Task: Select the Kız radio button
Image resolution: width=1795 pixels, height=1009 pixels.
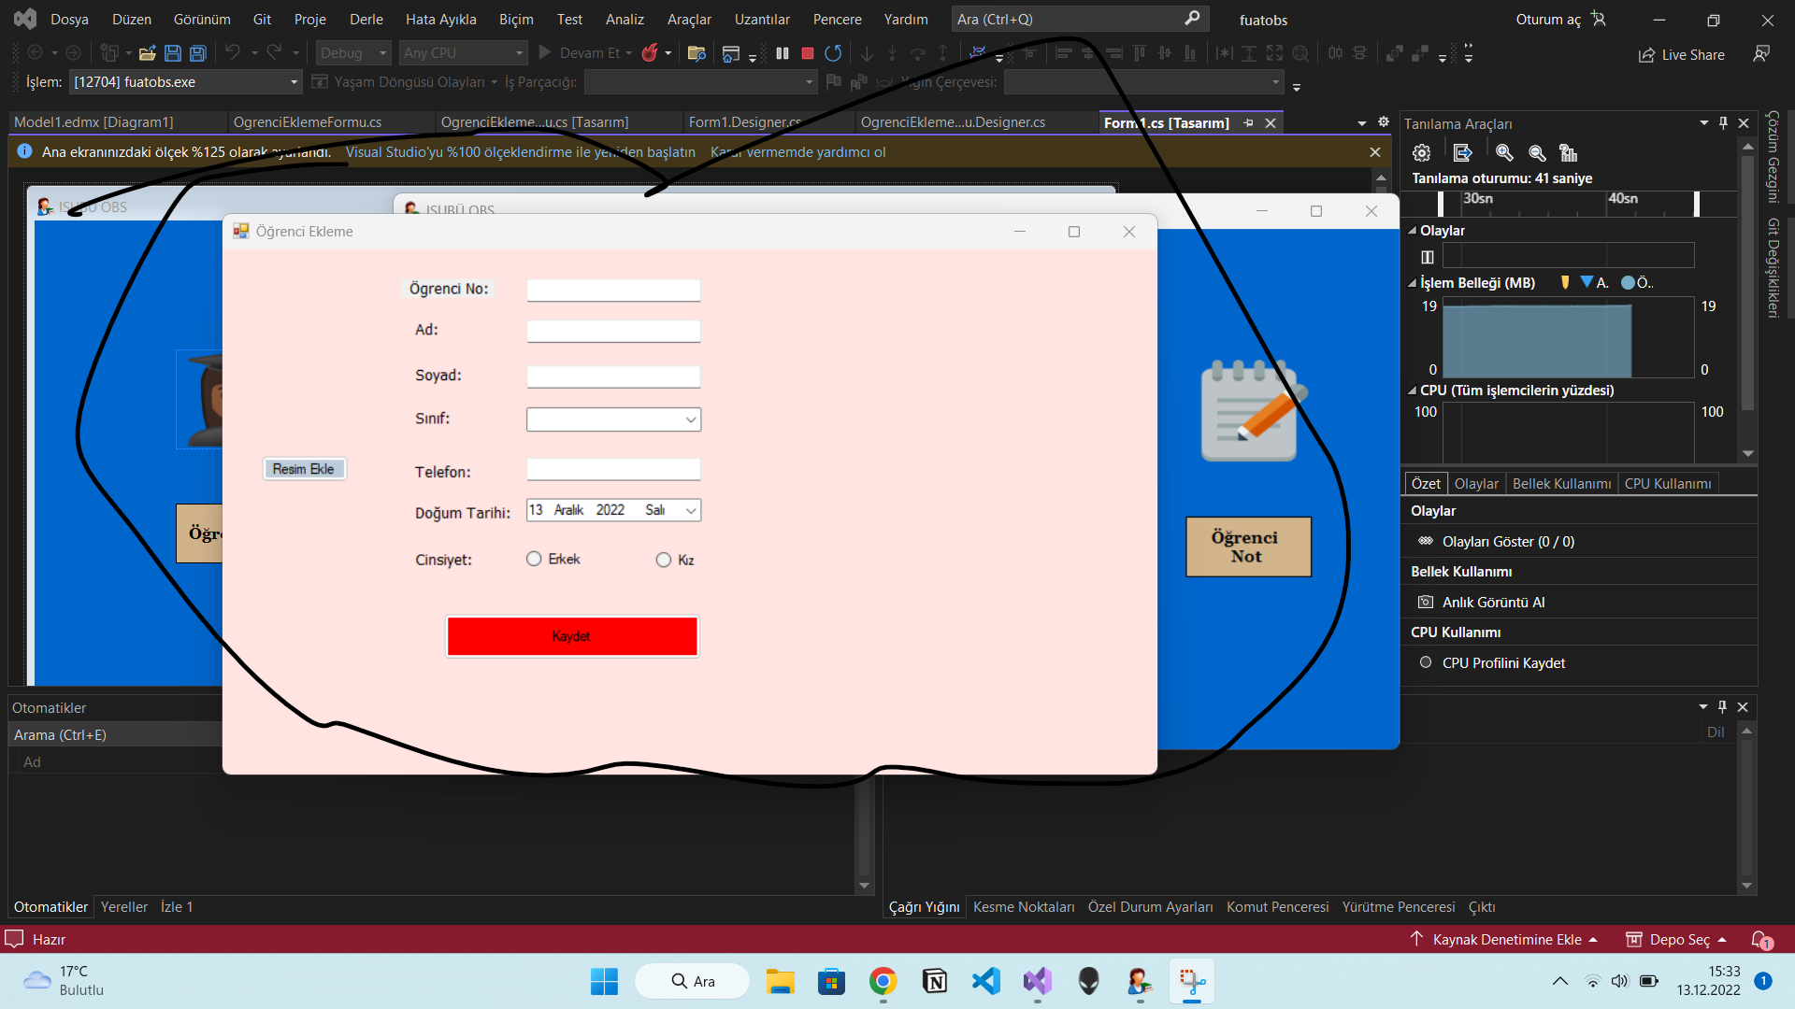Action: click(664, 560)
